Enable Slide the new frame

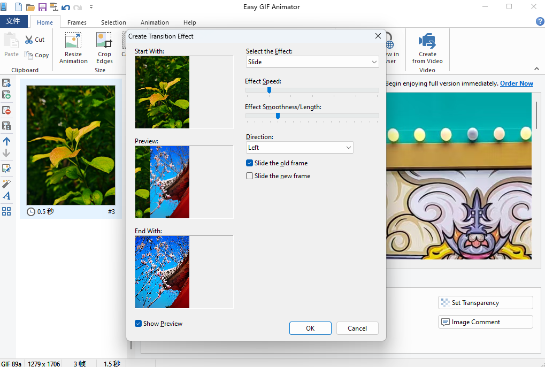[249, 175]
